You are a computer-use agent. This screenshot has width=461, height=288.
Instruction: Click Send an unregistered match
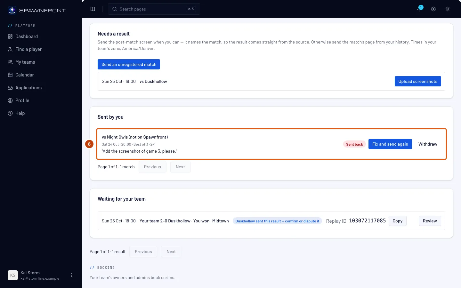[129, 64]
